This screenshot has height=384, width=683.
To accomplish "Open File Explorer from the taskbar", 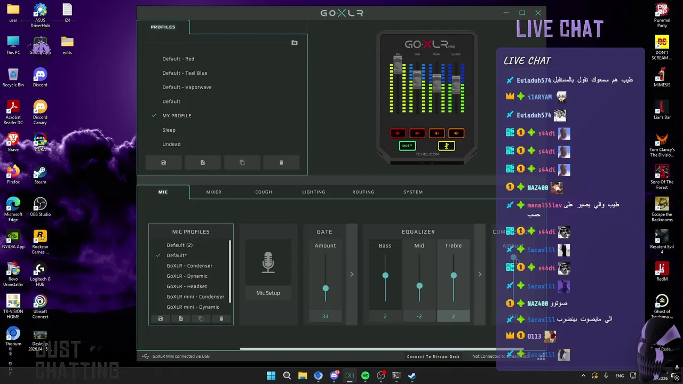I will point(303,376).
